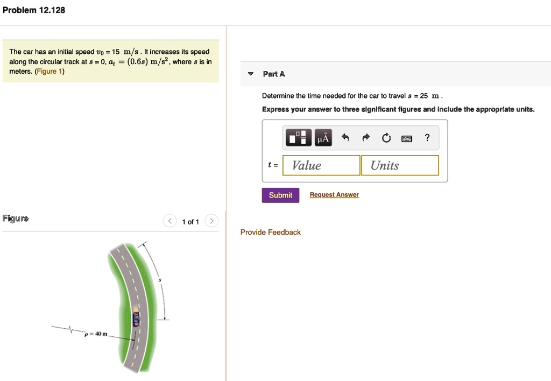Click inside the Units input field

pyautogui.click(x=400, y=165)
